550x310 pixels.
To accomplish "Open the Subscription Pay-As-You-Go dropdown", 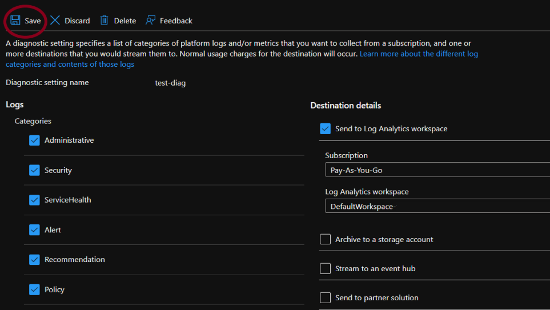I will [436, 170].
